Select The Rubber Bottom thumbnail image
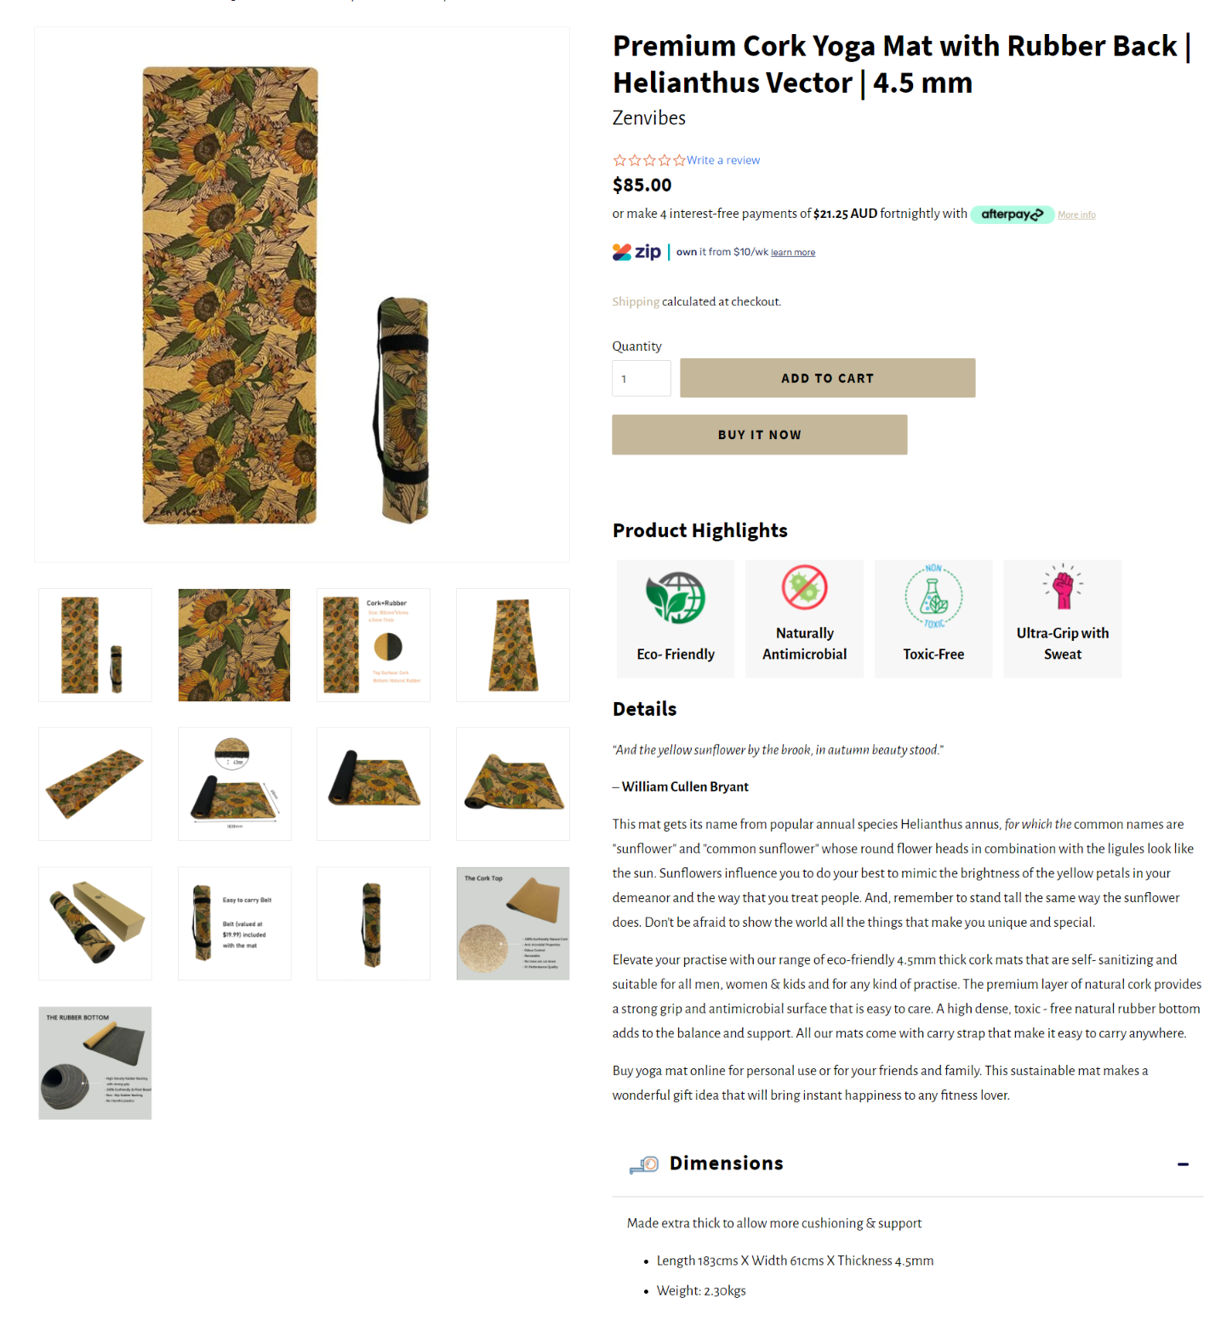Image resolution: width=1221 pixels, height=1338 pixels. click(x=95, y=1063)
